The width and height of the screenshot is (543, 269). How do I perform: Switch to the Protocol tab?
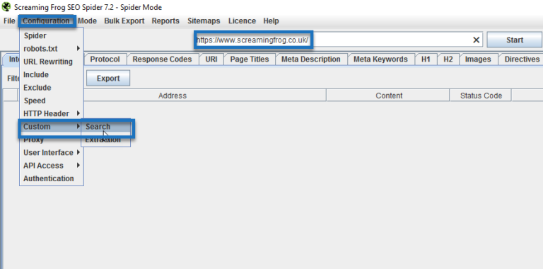click(x=105, y=59)
